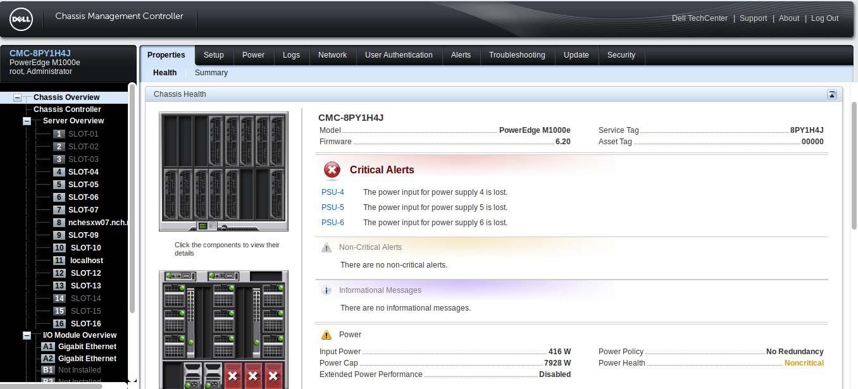
Task: Open the Troubleshooting tab
Action: point(517,55)
